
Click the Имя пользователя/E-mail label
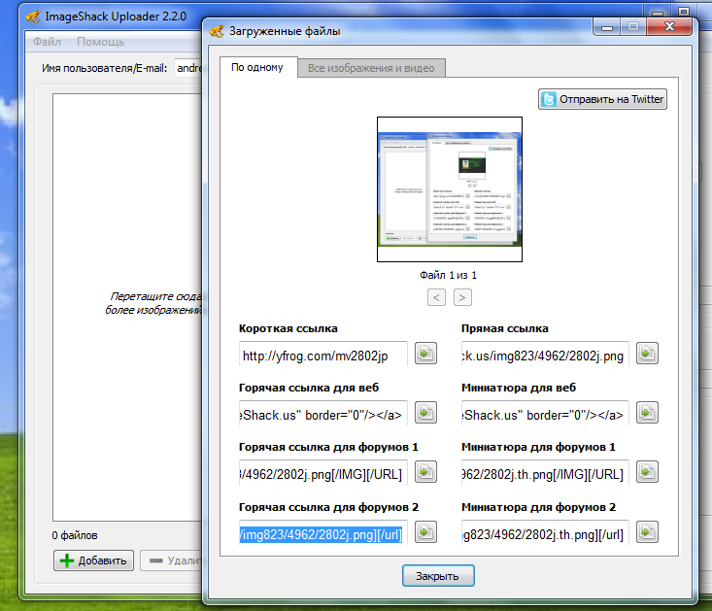[x=105, y=69]
